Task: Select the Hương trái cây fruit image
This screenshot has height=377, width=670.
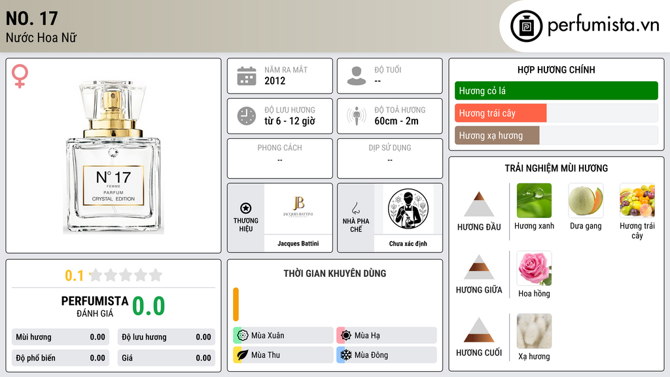Action: pyautogui.click(x=637, y=200)
